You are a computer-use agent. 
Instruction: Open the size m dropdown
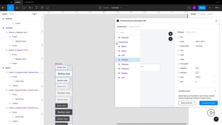pyautogui.click(x=205, y=81)
